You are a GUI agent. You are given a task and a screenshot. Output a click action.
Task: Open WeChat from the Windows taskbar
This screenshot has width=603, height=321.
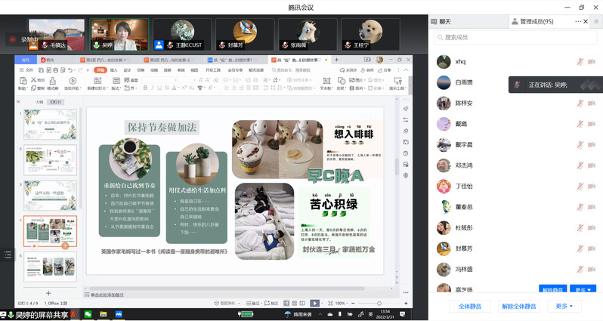pos(88,313)
